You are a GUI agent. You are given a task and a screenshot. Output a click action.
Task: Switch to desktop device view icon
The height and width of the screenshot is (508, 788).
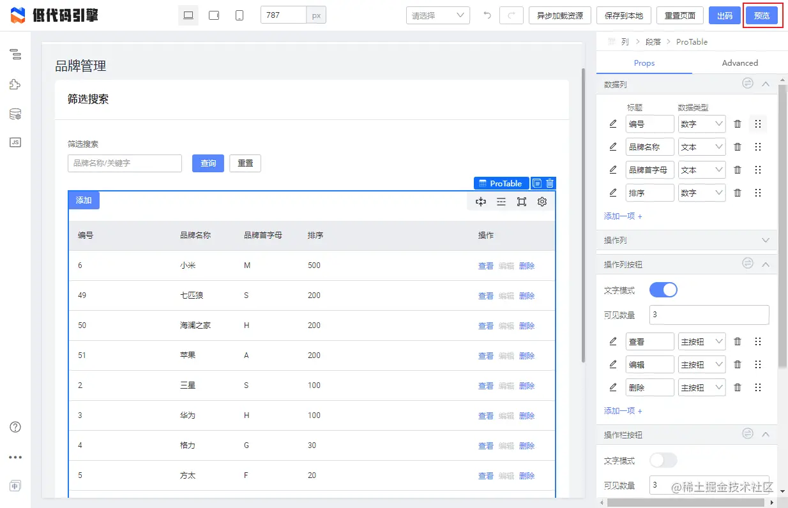[x=188, y=15]
